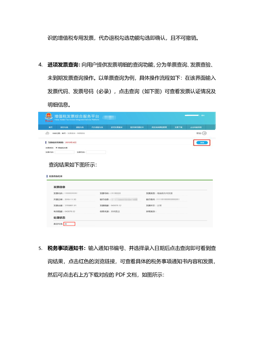
Task: Click the 发票状态 value 正常
Action: pyautogui.click(x=159, y=205)
